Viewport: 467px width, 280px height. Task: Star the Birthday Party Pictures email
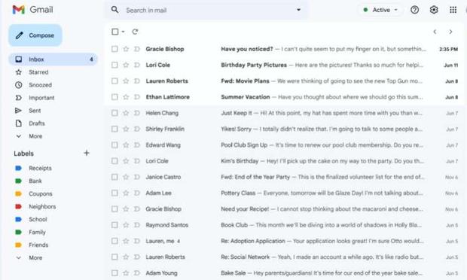coord(126,65)
